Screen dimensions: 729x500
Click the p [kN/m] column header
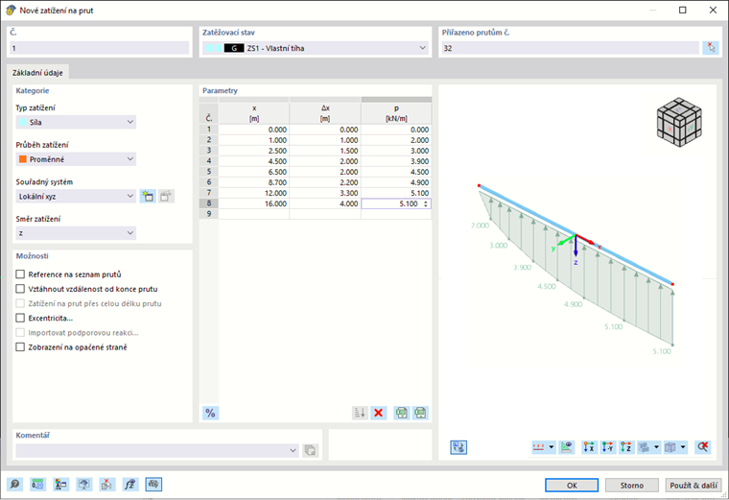(x=396, y=113)
